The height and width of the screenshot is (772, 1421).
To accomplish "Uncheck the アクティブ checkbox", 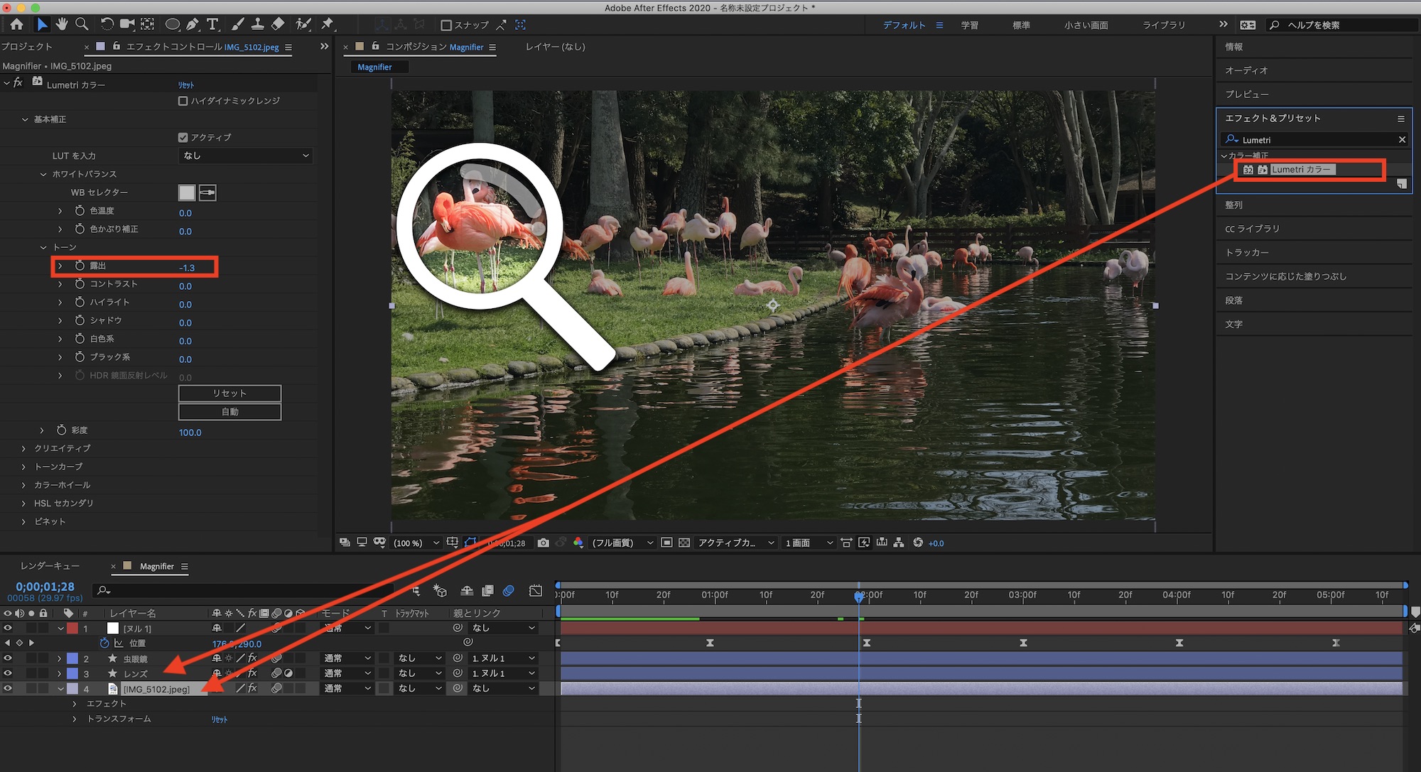I will [x=183, y=137].
